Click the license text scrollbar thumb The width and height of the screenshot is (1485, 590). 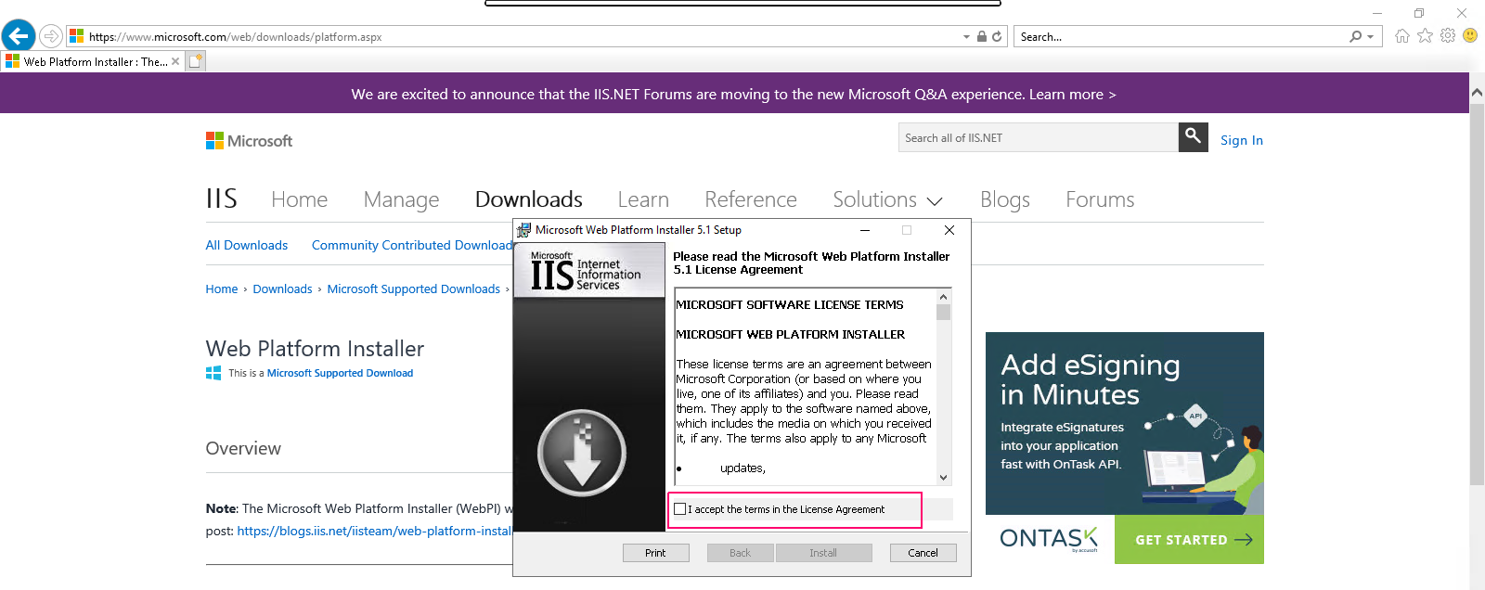pyautogui.click(x=943, y=313)
